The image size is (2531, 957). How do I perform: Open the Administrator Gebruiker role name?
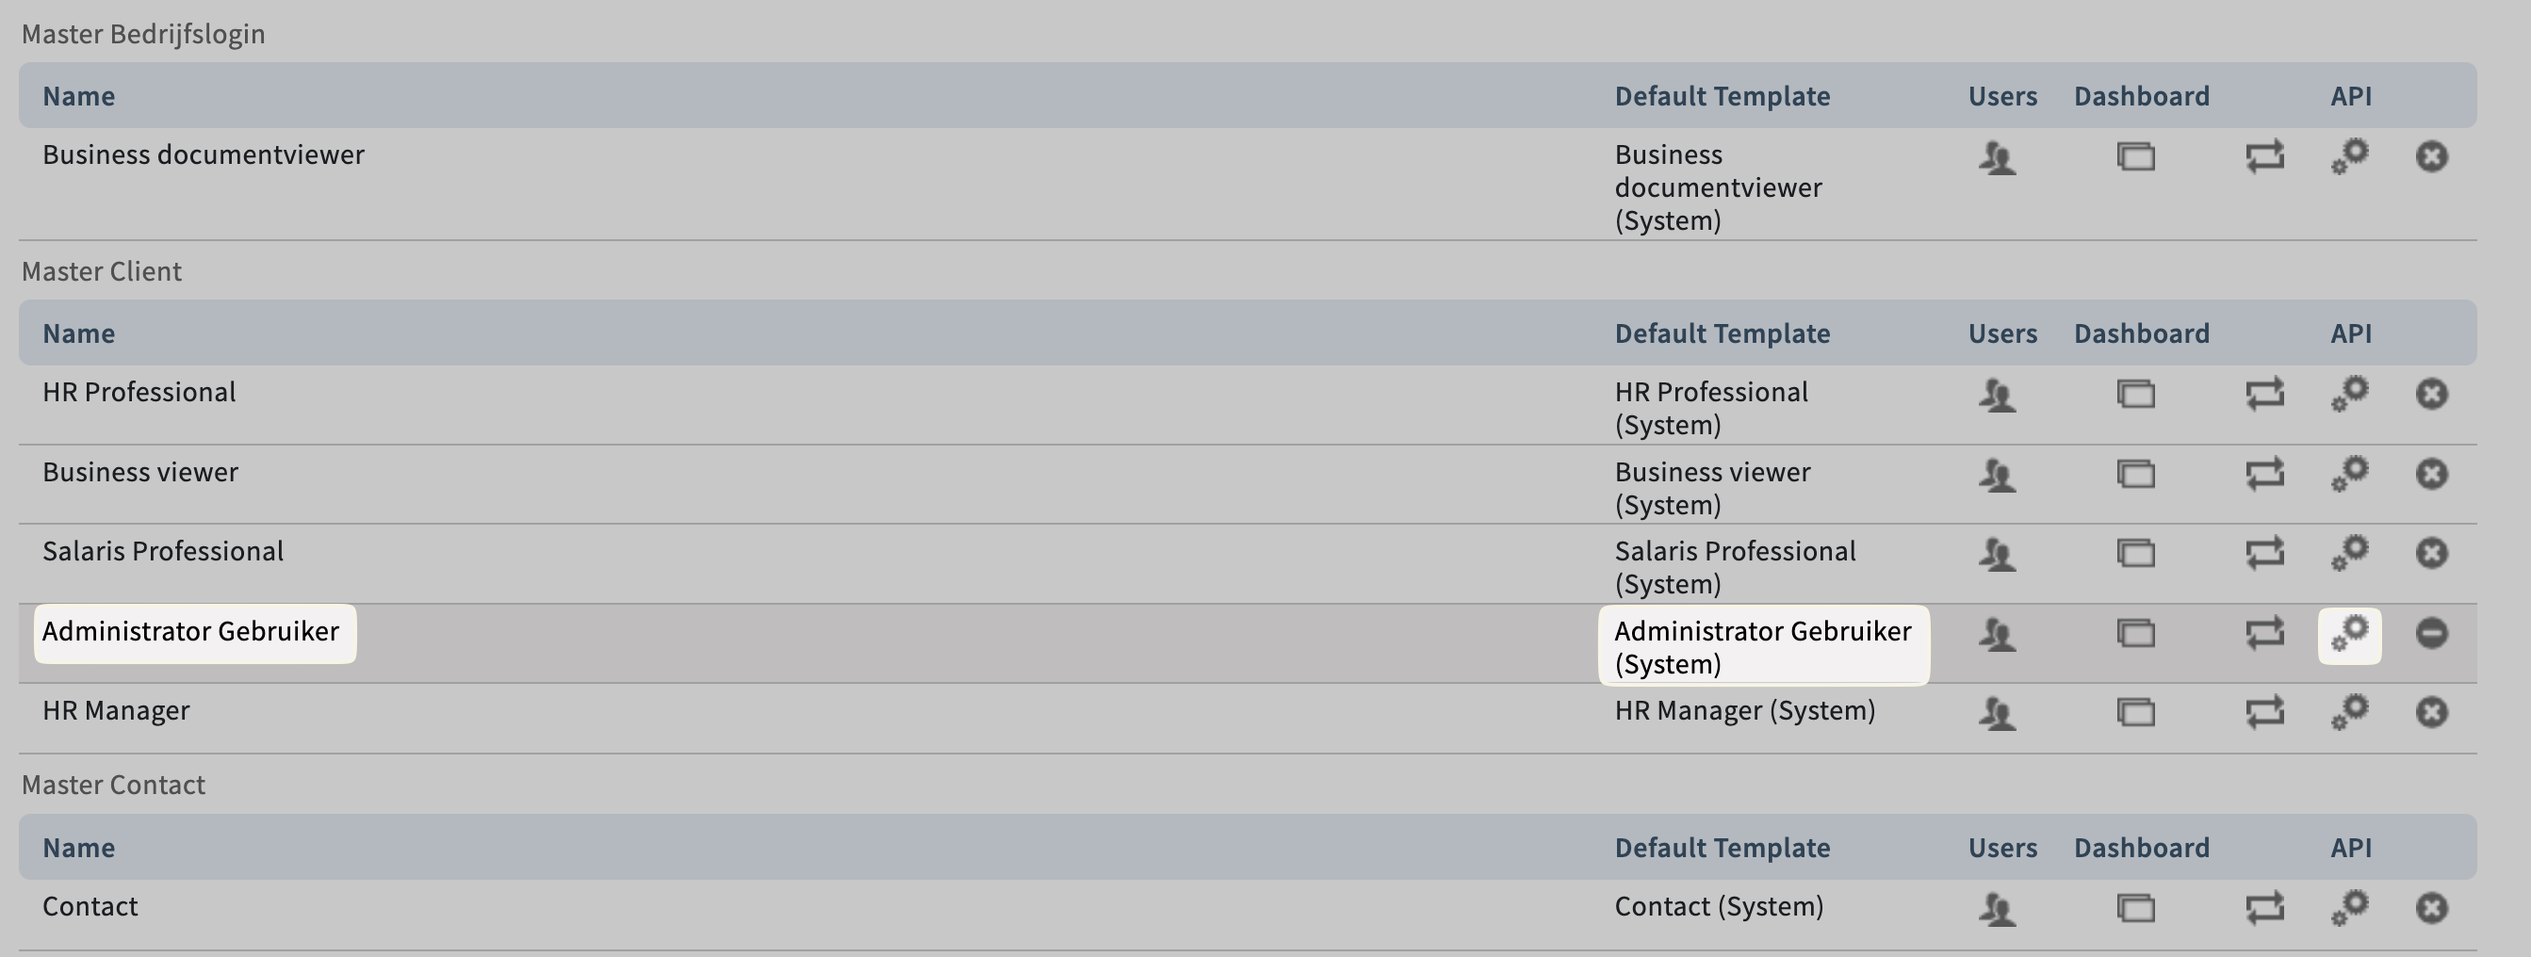pos(190,632)
